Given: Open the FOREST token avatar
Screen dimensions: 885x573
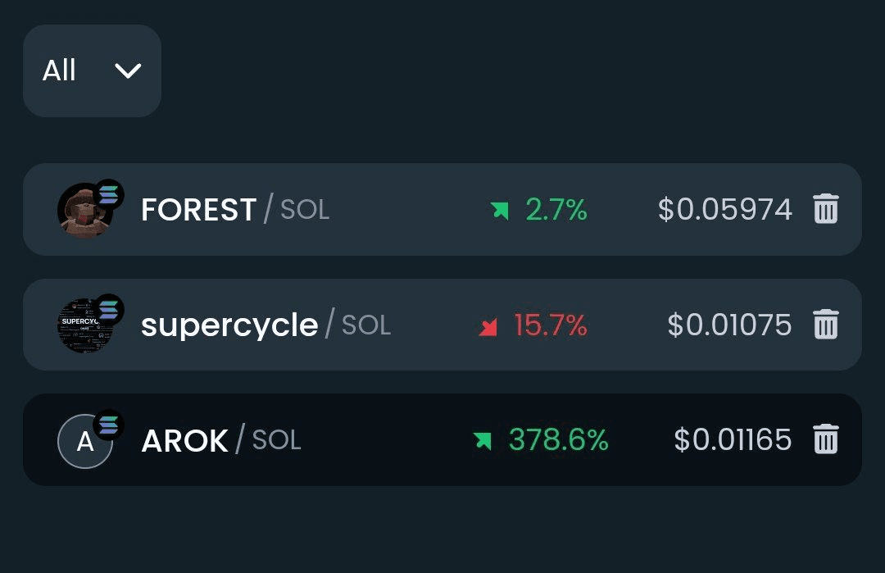Looking at the screenshot, I should [x=84, y=210].
